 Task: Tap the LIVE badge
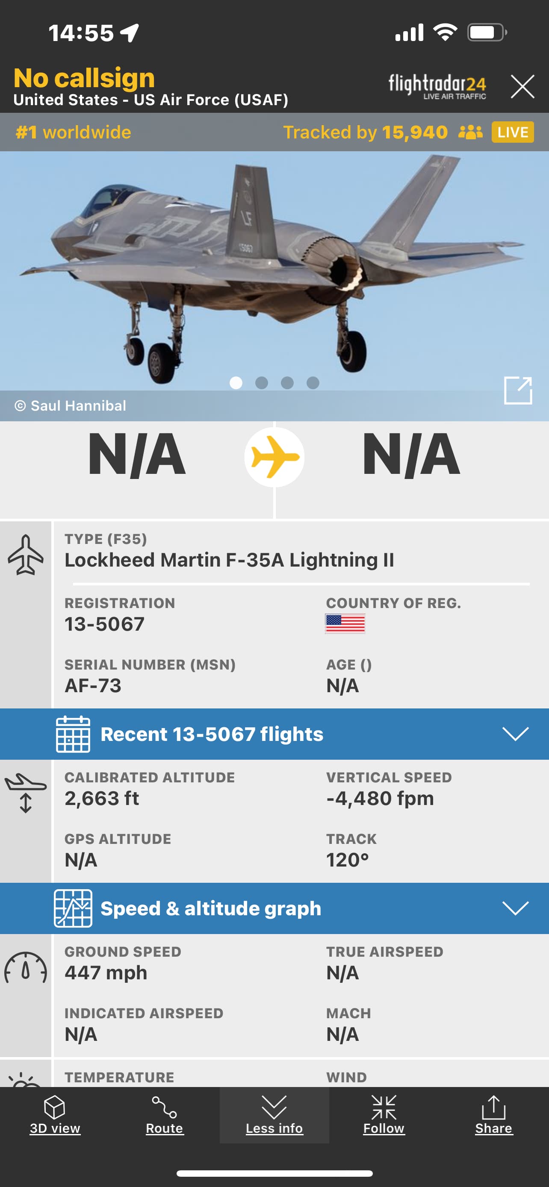[513, 132]
